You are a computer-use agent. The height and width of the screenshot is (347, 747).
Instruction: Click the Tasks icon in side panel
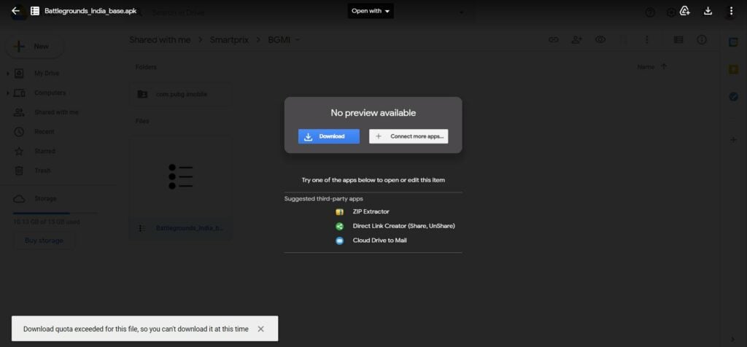(733, 97)
